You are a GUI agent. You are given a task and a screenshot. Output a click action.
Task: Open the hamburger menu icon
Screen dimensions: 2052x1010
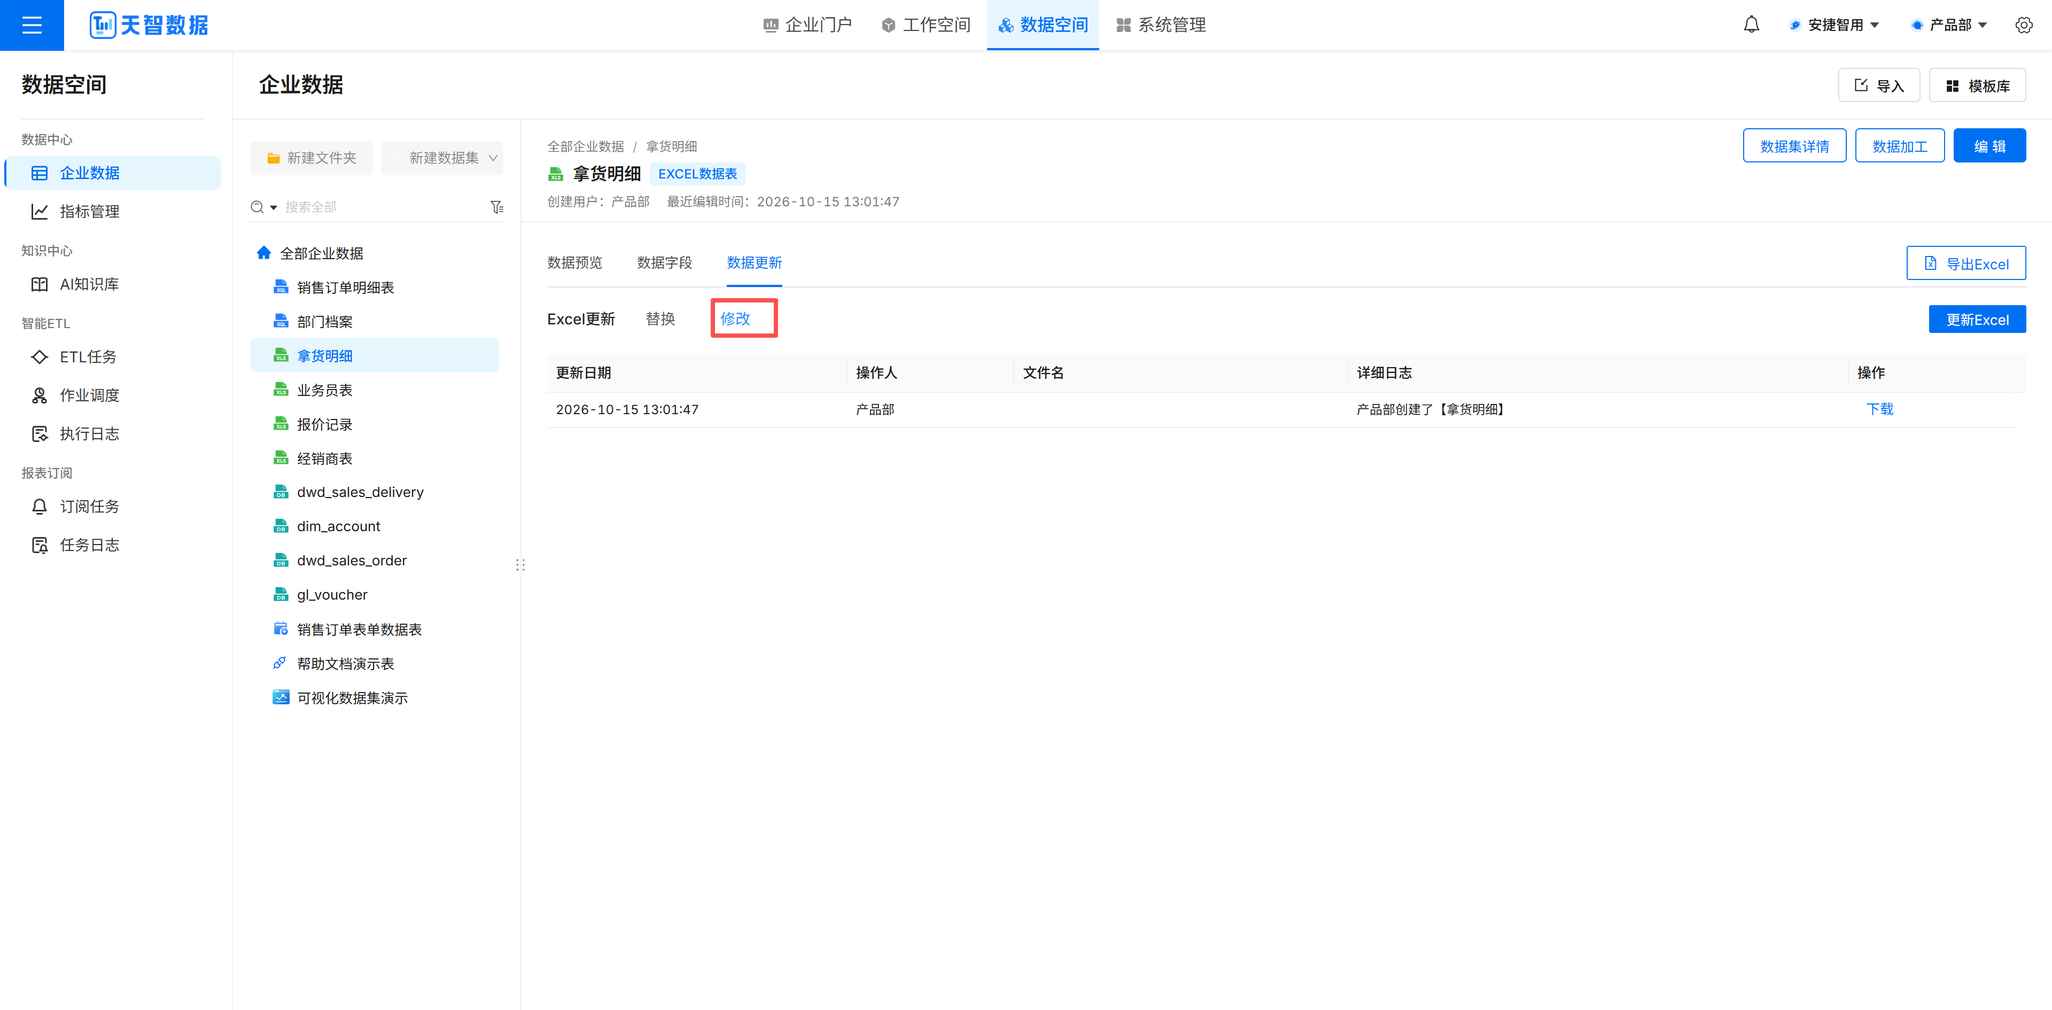pos(32,26)
